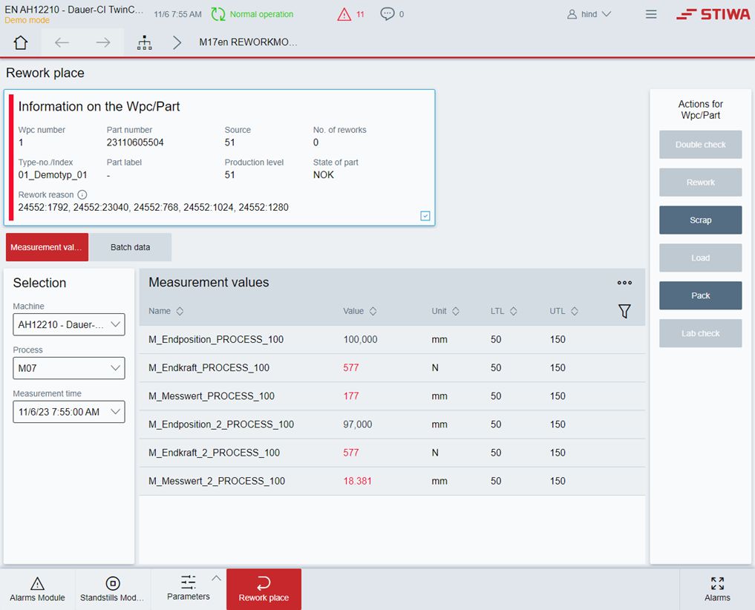The height and width of the screenshot is (610, 755).
Task: Expand the user hind account menu
Action: (x=589, y=14)
